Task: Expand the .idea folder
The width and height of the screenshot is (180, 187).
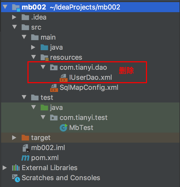Action: (14, 17)
